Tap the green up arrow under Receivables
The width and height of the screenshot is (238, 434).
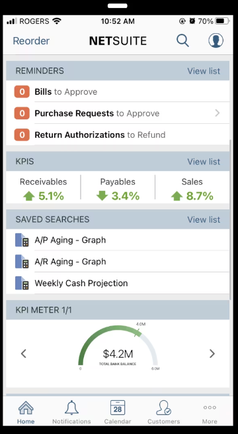(29, 196)
